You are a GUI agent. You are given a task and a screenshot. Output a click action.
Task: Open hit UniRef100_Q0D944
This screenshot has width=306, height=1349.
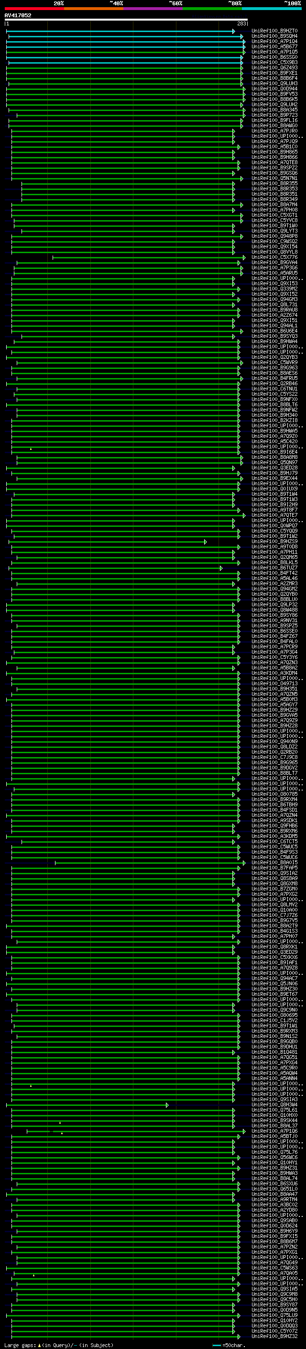274,89
